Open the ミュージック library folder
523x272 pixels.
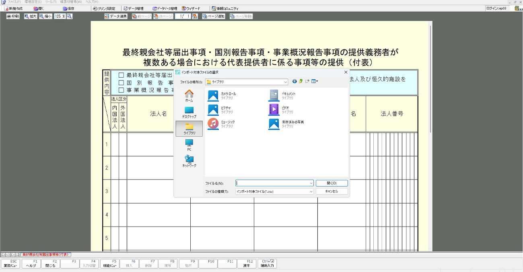click(213, 124)
